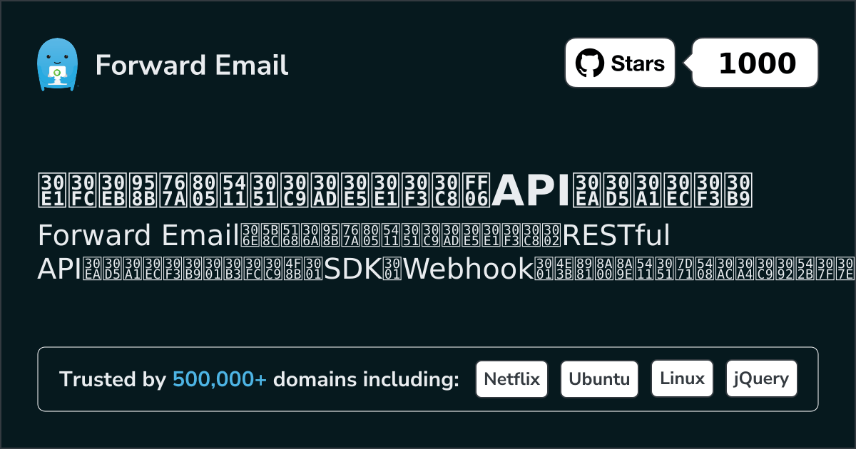Click the RESTful word in description
This screenshot has width=856, height=449.
[x=613, y=234]
